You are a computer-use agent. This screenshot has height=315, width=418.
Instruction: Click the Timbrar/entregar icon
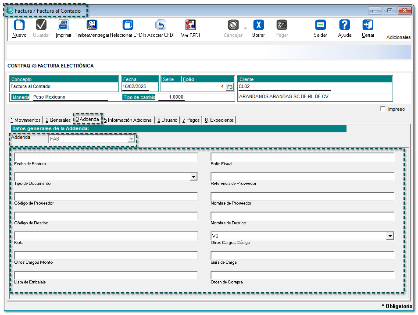[x=92, y=25]
